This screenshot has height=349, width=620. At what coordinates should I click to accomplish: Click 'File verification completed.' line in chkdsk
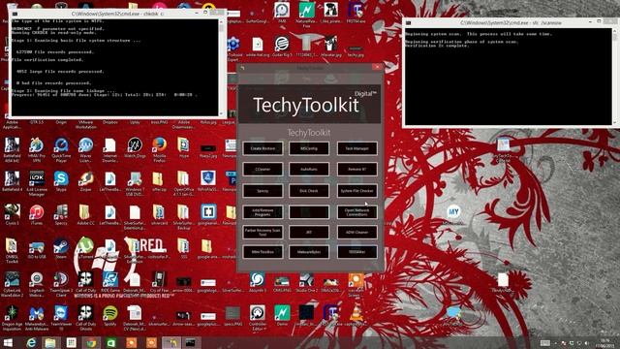[x=47, y=60]
